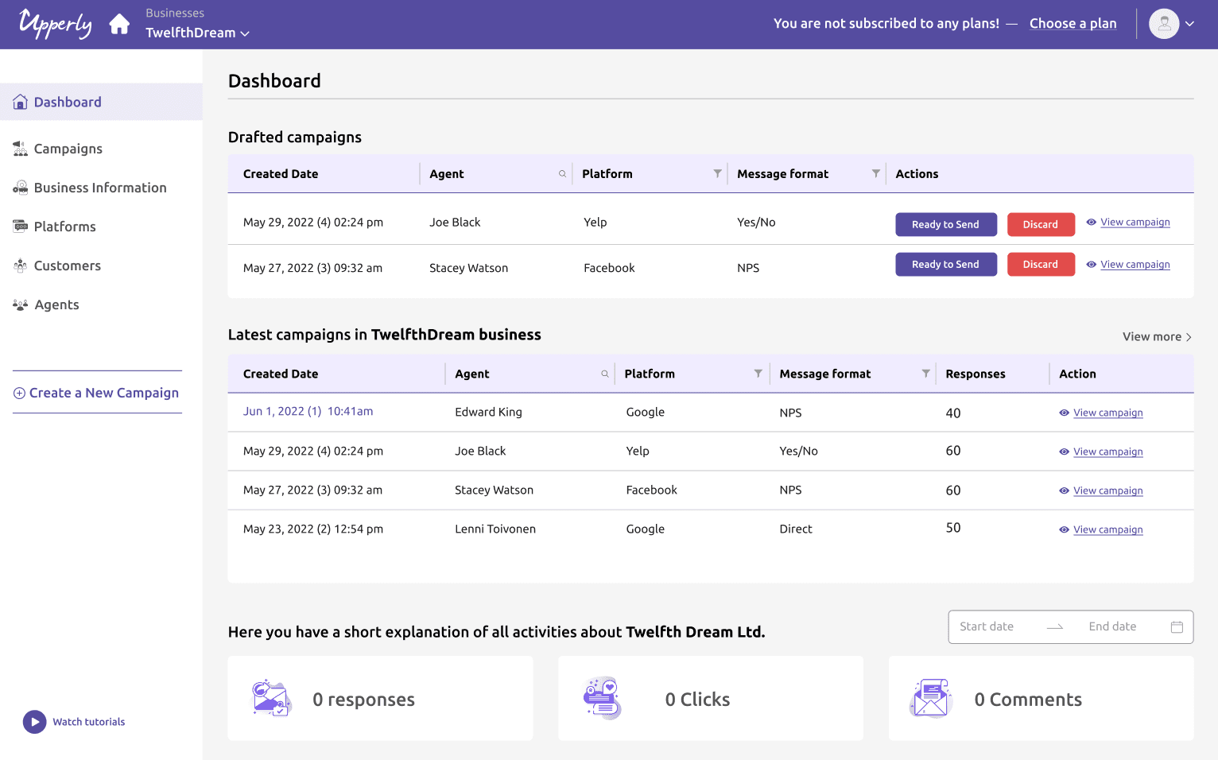This screenshot has width=1218, height=760.
Task: Click the Start date input field
Action: coord(987,627)
